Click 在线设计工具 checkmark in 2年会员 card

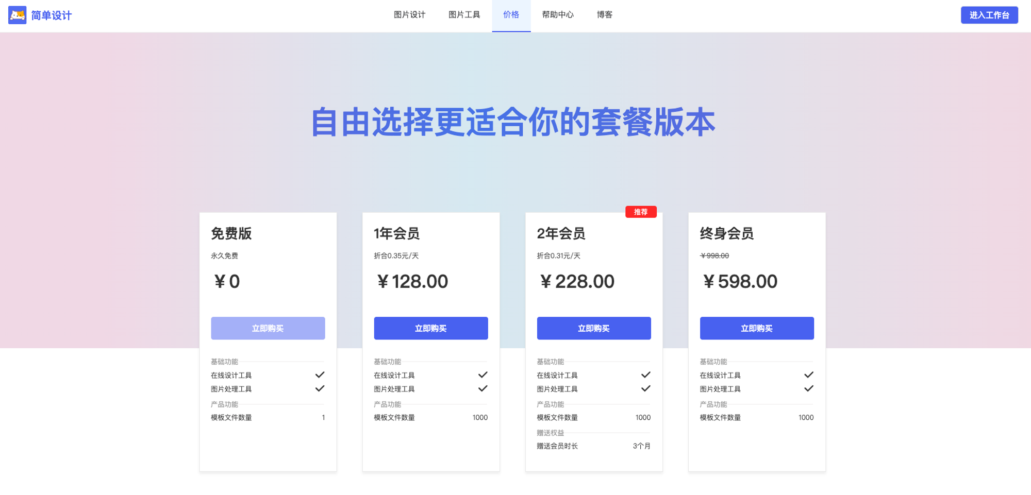[x=645, y=375]
